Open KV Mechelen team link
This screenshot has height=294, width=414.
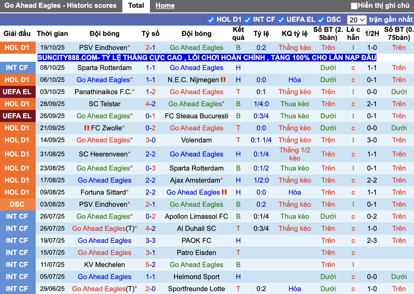coord(105,264)
